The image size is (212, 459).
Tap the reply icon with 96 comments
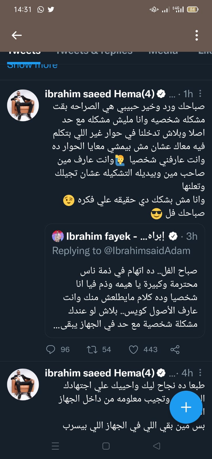pos(51,349)
